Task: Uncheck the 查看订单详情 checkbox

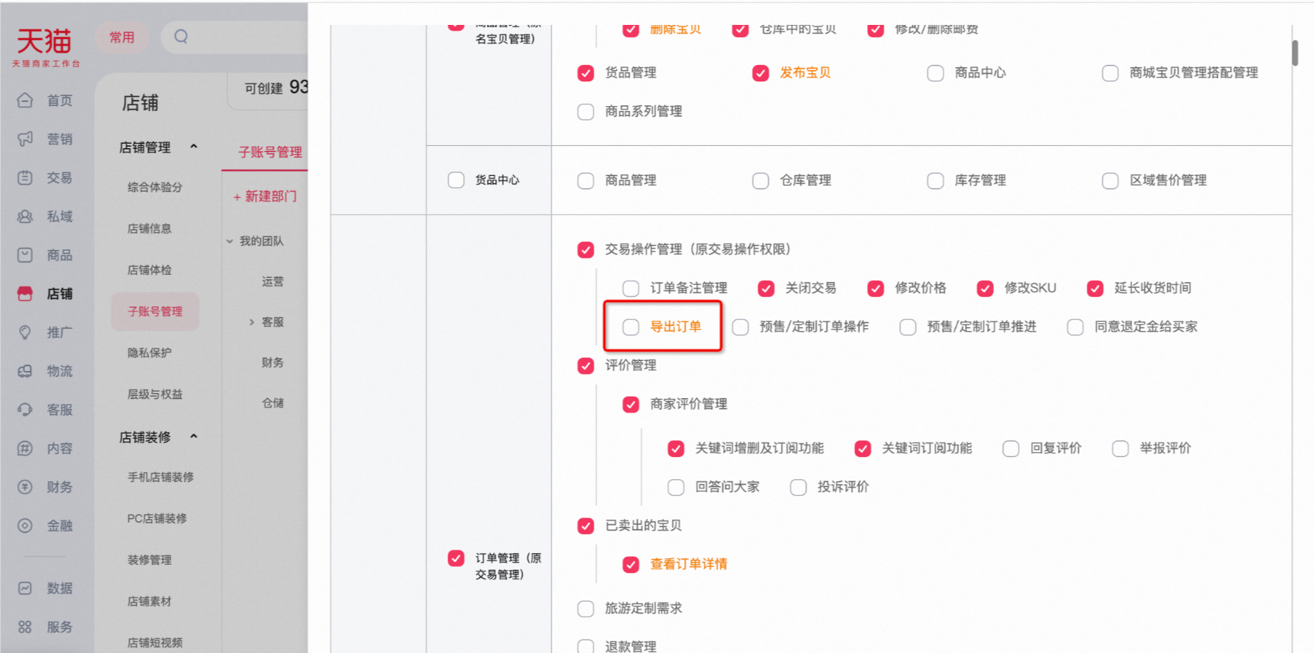Action: [x=631, y=565]
